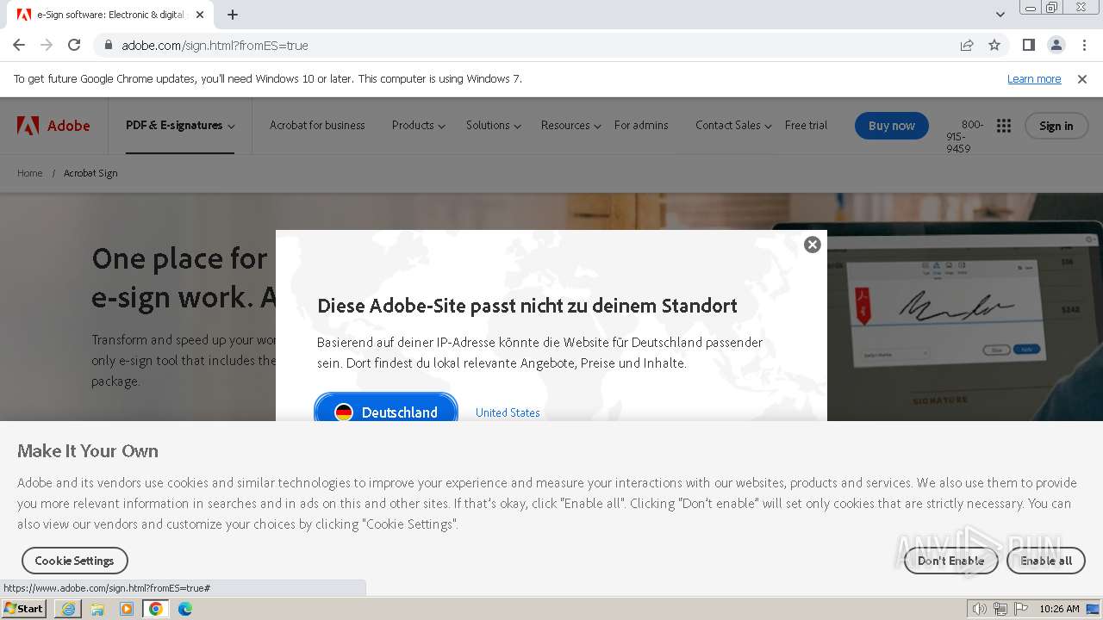
Task: Open Windows Start menu
Action: [24, 609]
